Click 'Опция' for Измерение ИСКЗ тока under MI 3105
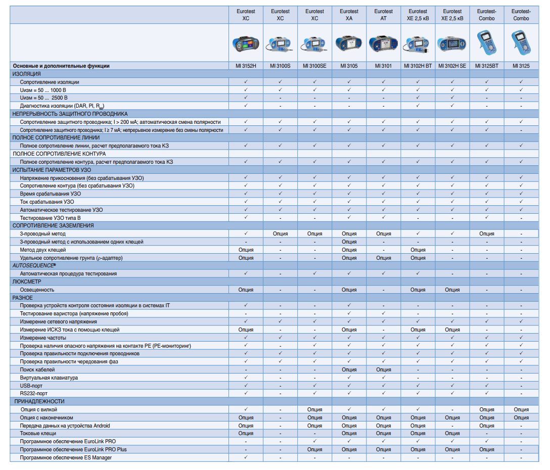550x470 pixels. 349,330
